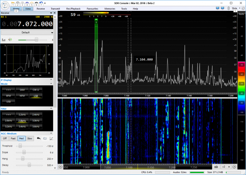Select the 3.0kHz filter button
This screenshot has height=175, width=246.
pos(36,120)
